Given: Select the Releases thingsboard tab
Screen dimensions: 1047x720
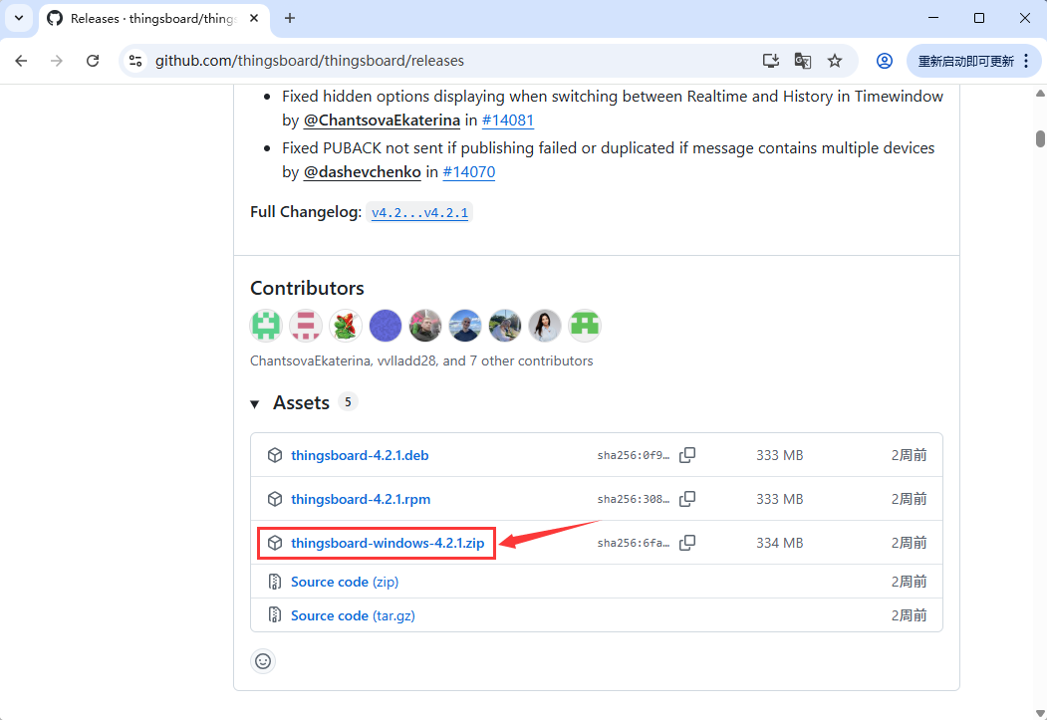Looking at the screenshot, I should 153,19.
